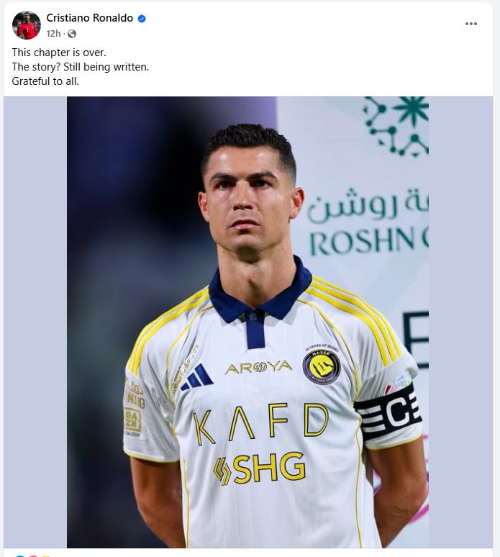Click the pink heart reaction icon
The width and height of the screenshot is (500, 557).
pos(32,556)
